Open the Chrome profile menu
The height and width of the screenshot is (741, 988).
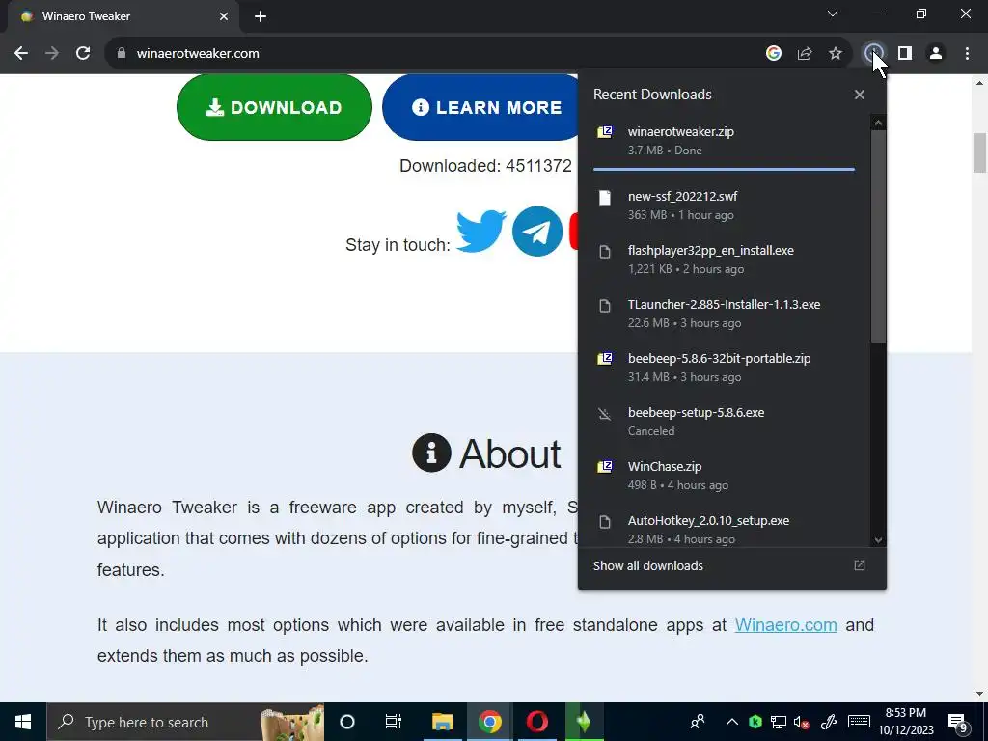(x=936, y=54)
